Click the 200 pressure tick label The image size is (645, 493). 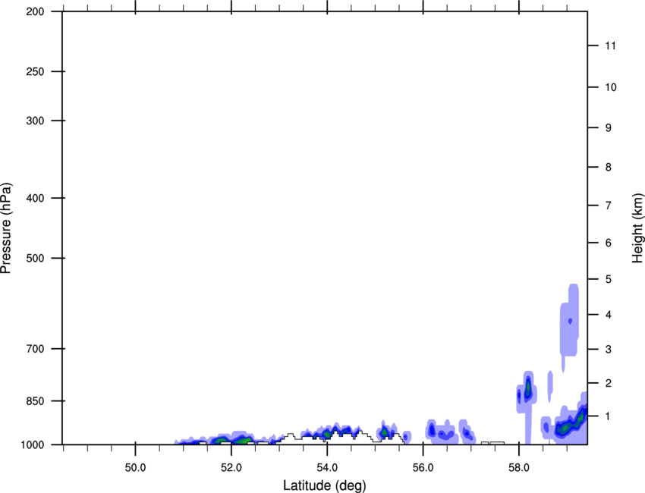(35, 11)
